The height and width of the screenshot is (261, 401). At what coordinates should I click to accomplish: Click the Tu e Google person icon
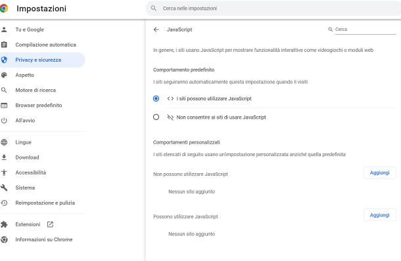pyautogui.click(x=4, y=30)
